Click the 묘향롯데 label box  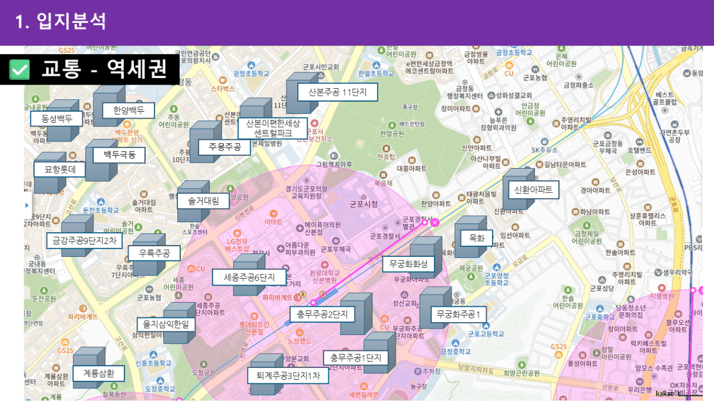click(60, 170)
